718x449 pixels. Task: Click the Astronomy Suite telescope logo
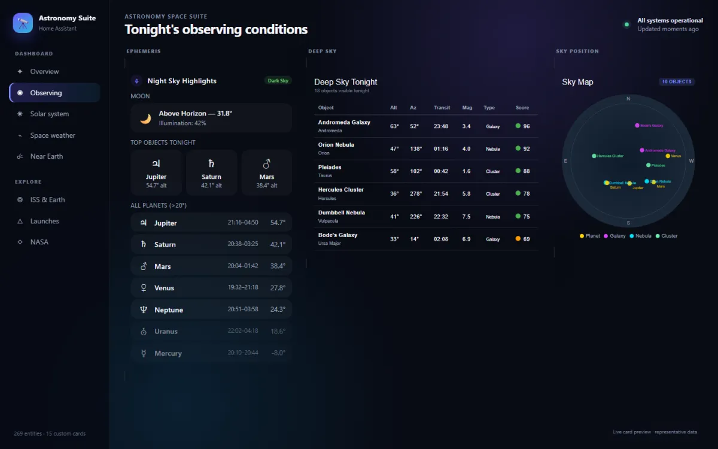point(23,23)
